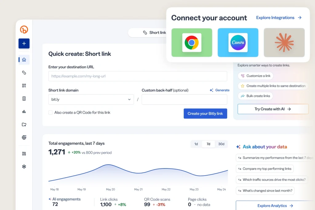The height and width of the screenshot is (210, 315).
Task: Select the 7d time range
Action: (x=208, y=144)
